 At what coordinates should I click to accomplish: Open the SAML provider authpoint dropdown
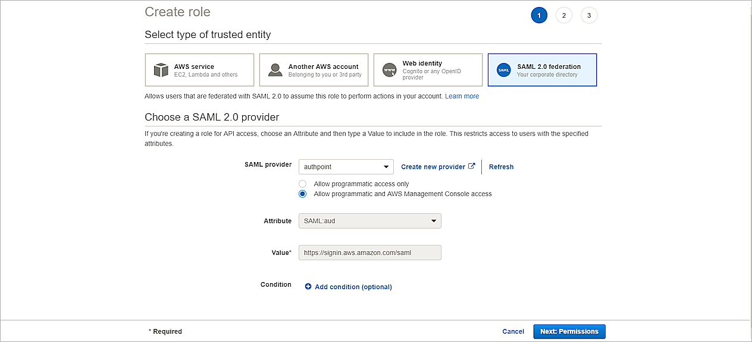[346, 167]
